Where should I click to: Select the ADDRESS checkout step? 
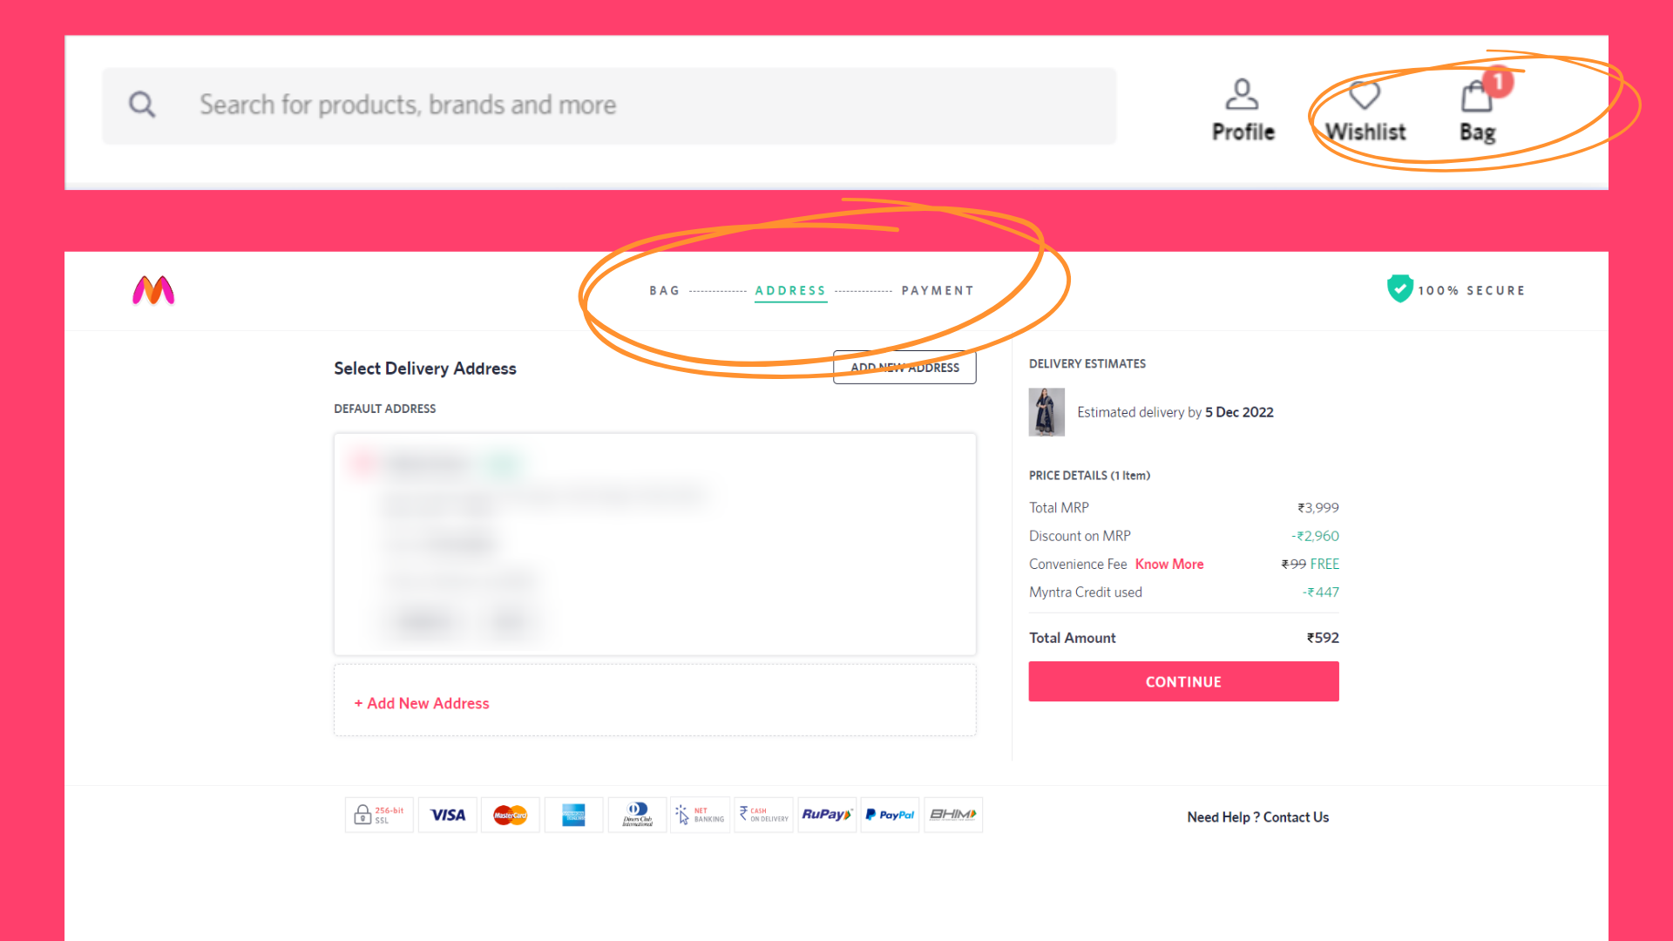point(790,291)
